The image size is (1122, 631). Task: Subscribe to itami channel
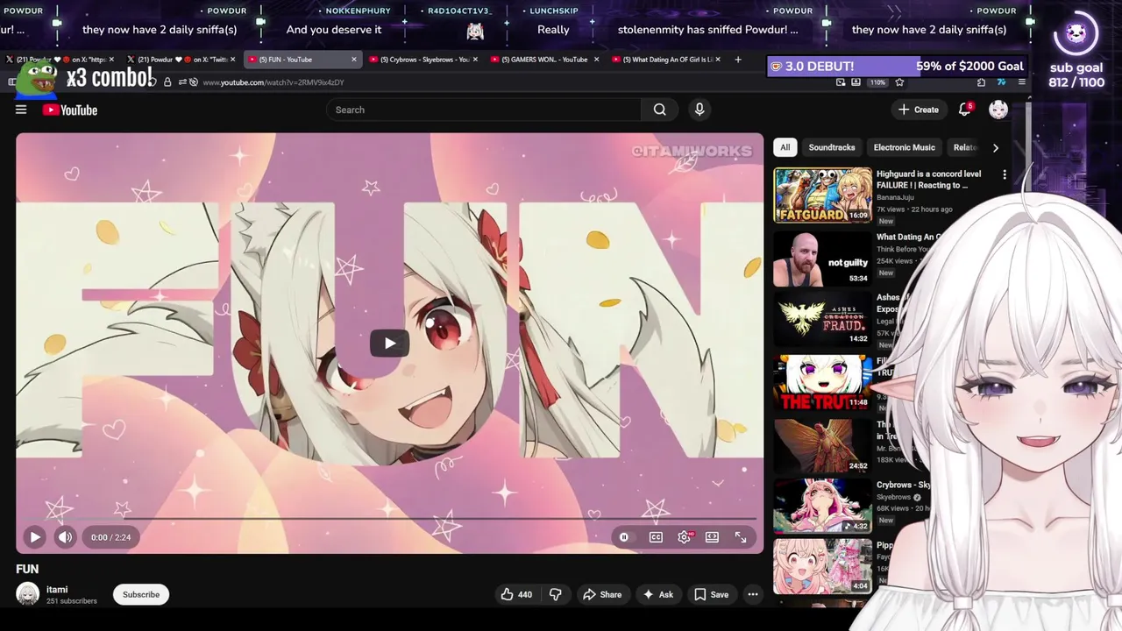[x=141, y=594]
